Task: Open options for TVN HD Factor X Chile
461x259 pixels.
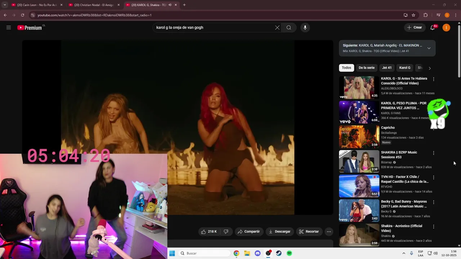Action: click(x=434, y=177)
